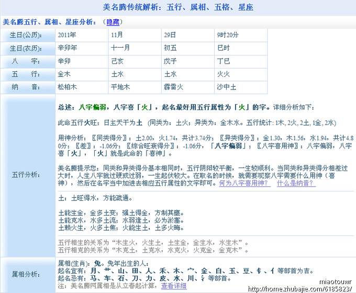
Task: Click the 平地木 cell
Action: pos(135,87)
